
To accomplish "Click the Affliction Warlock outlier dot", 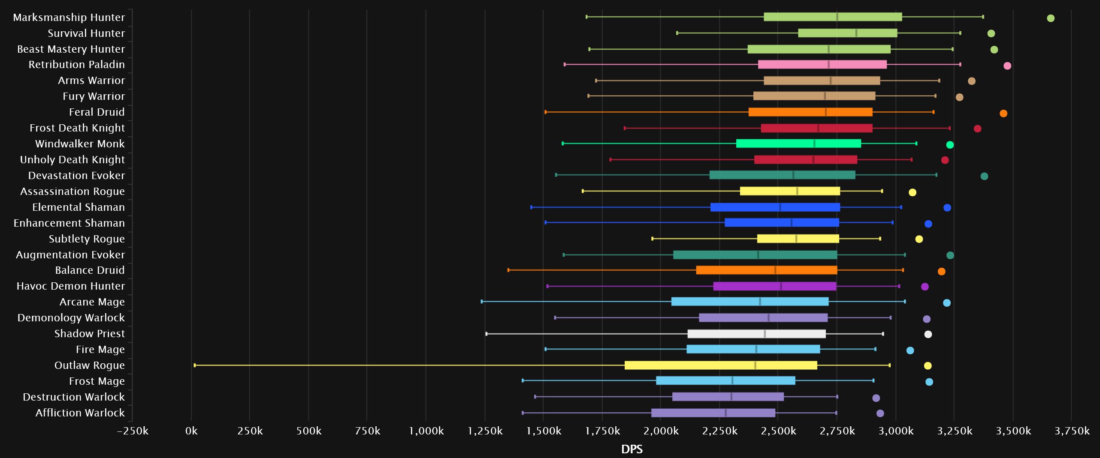I will 880,413.
